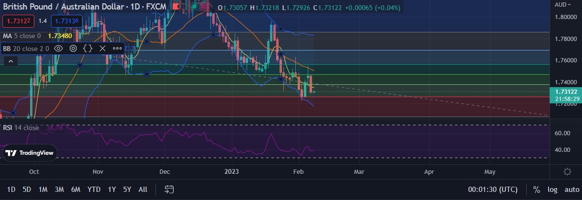This screenshot has height=200, width=582.
Task: Open chart settings gear on time axis
Action: (x=567, y=171)
